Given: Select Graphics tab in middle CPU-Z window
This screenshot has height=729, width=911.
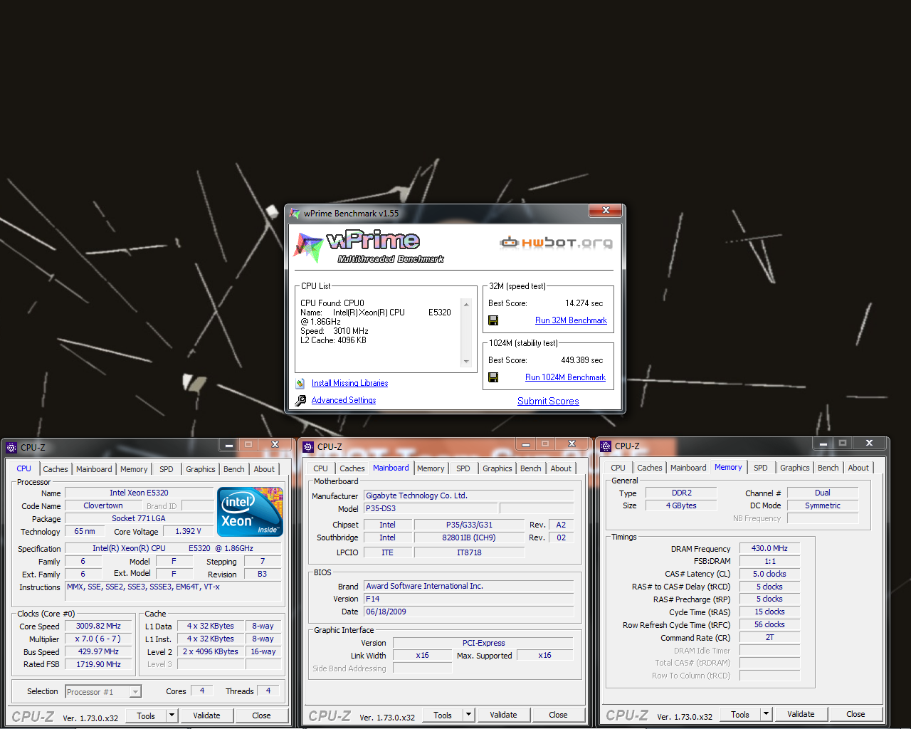Looking at the screenshot, I should 497,468.
